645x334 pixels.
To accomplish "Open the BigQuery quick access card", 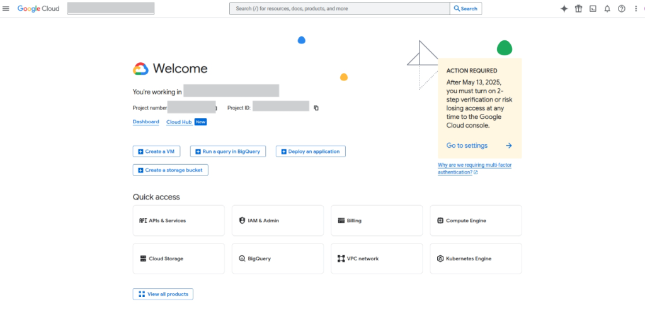I will pyautogui.click(x=278, y=259).
